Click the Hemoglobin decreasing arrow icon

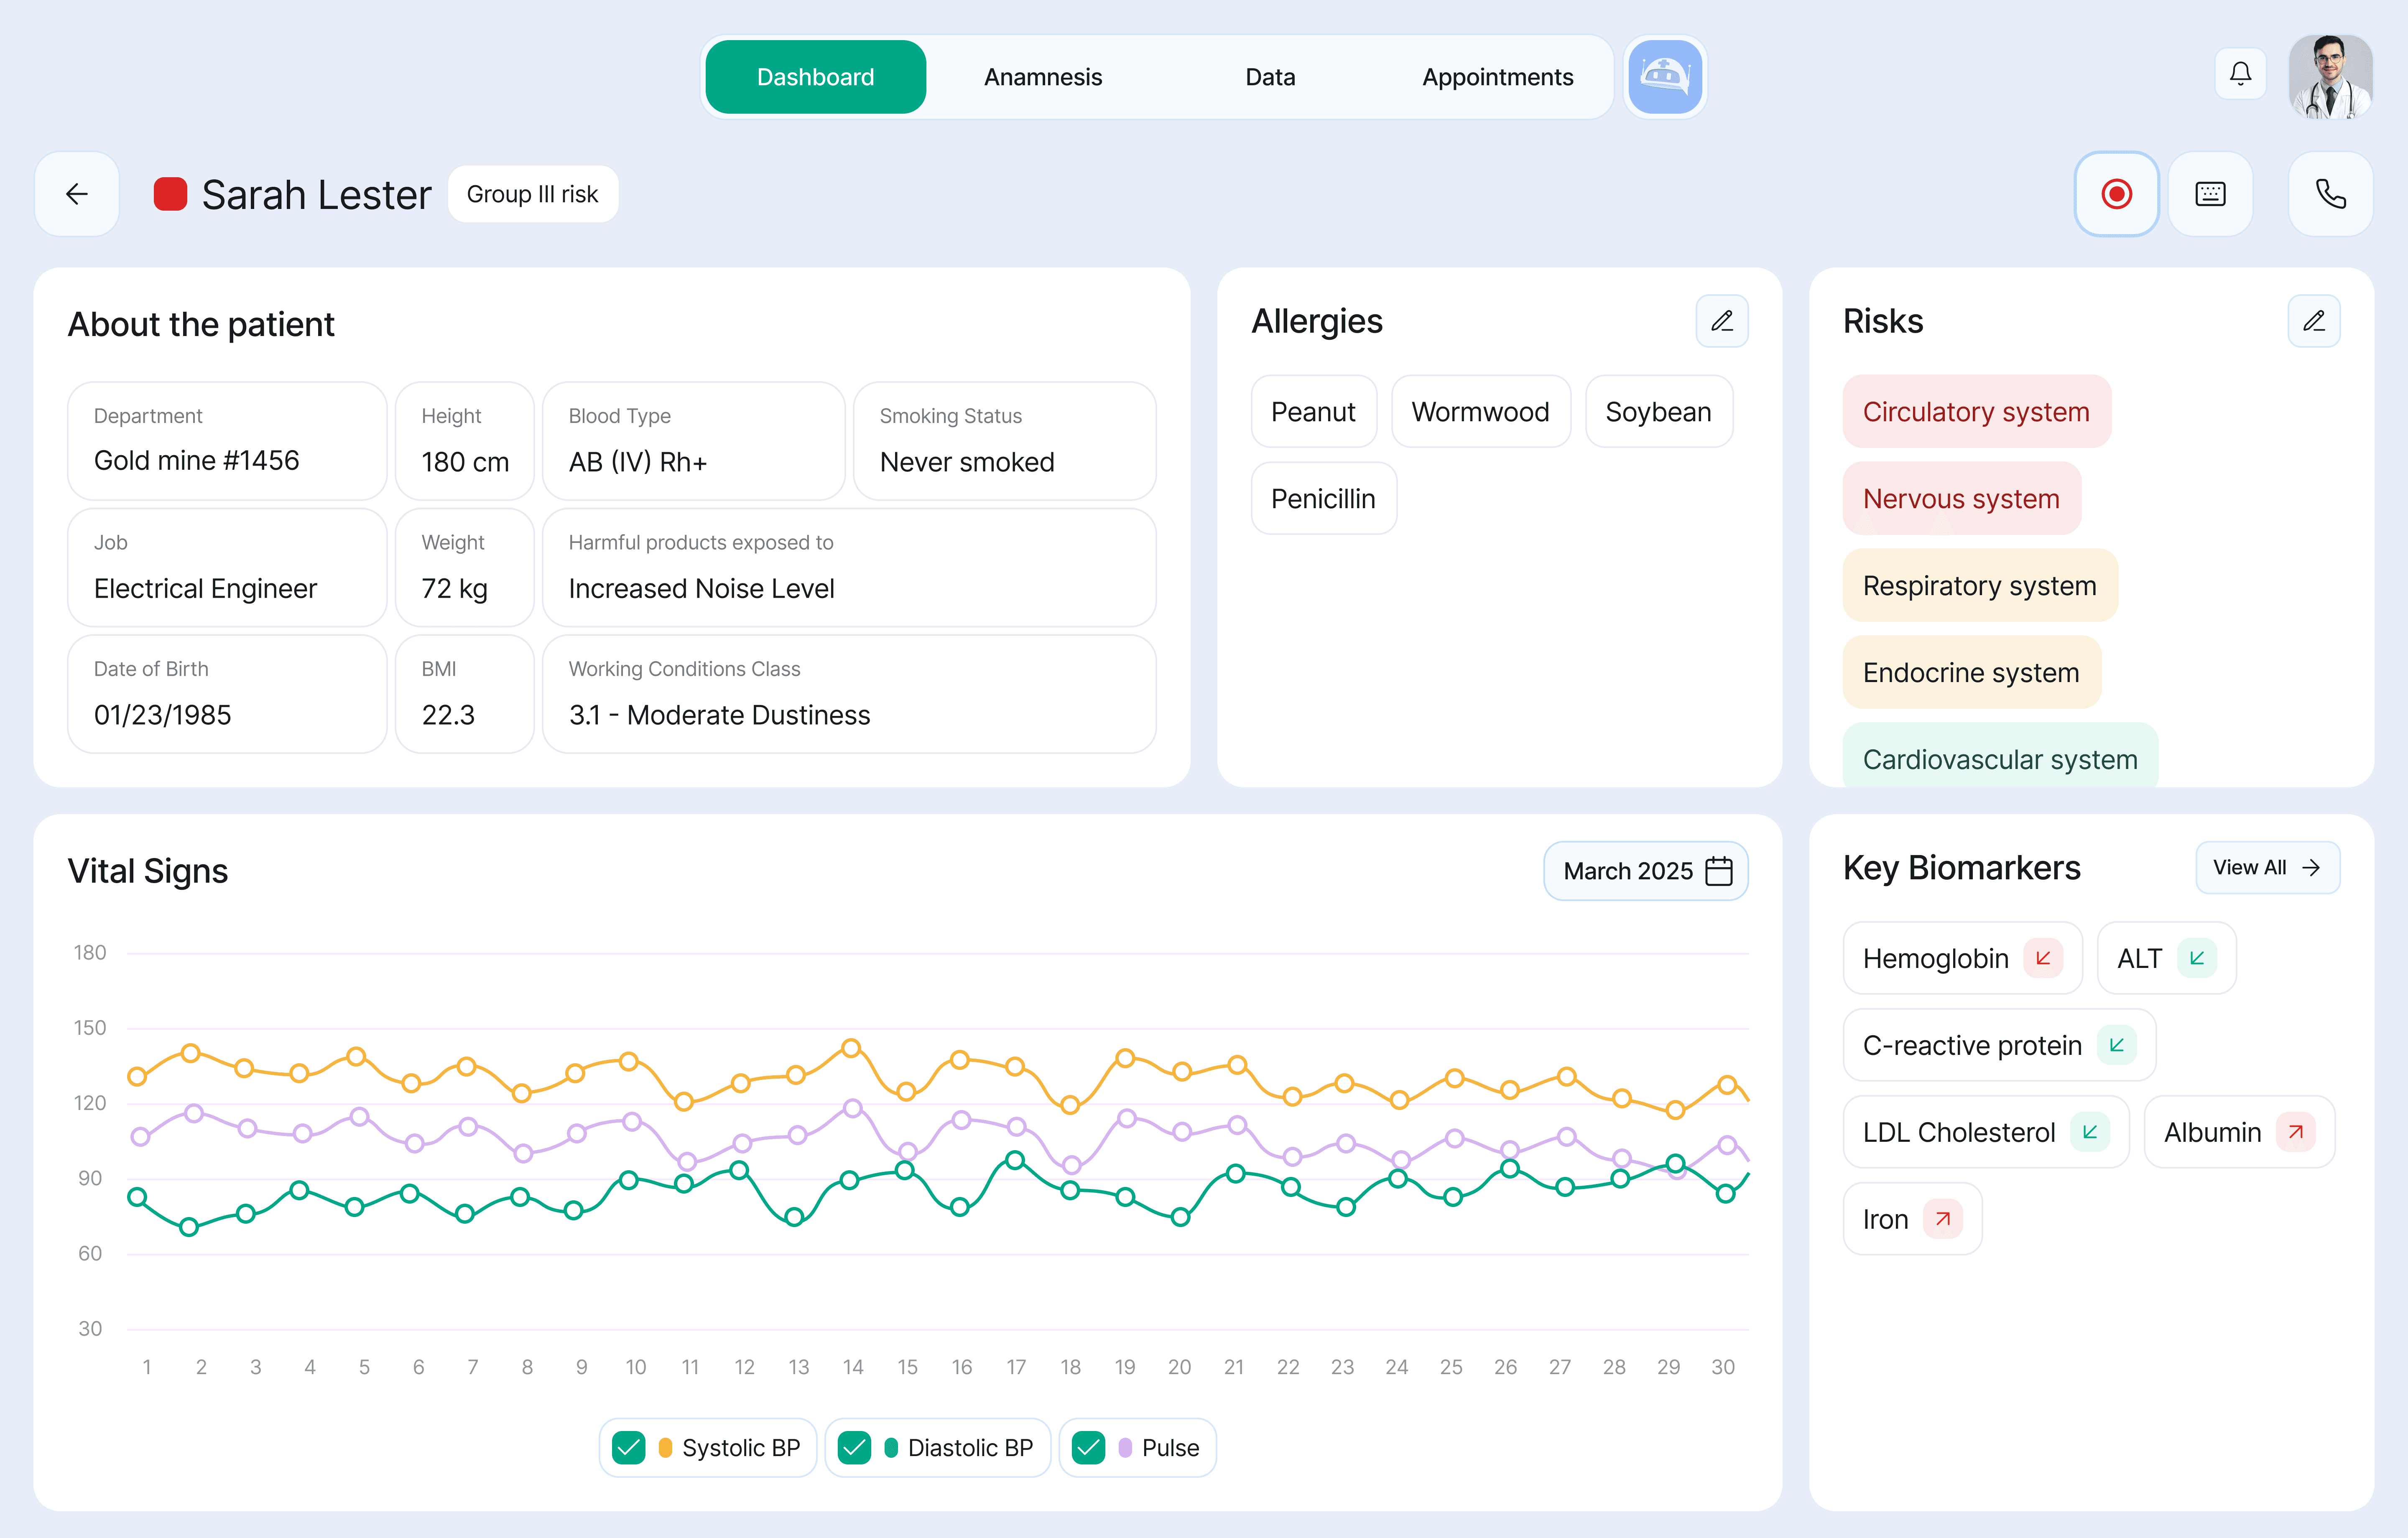click(2043, 958)
